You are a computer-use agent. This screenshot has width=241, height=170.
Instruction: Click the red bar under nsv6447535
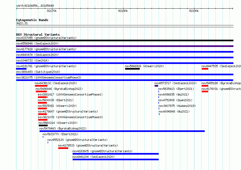[x=205, y=69]
